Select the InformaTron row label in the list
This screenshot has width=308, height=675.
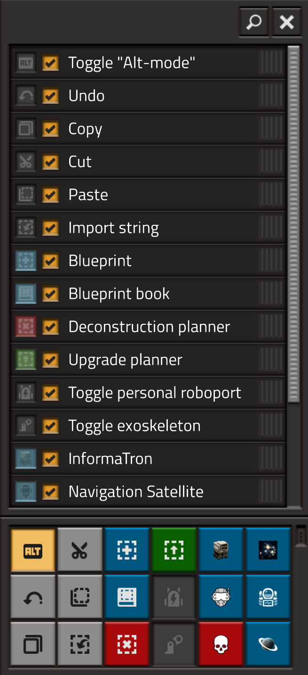(x=110, y=459)
